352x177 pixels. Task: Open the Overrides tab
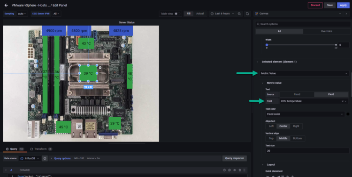326,31
